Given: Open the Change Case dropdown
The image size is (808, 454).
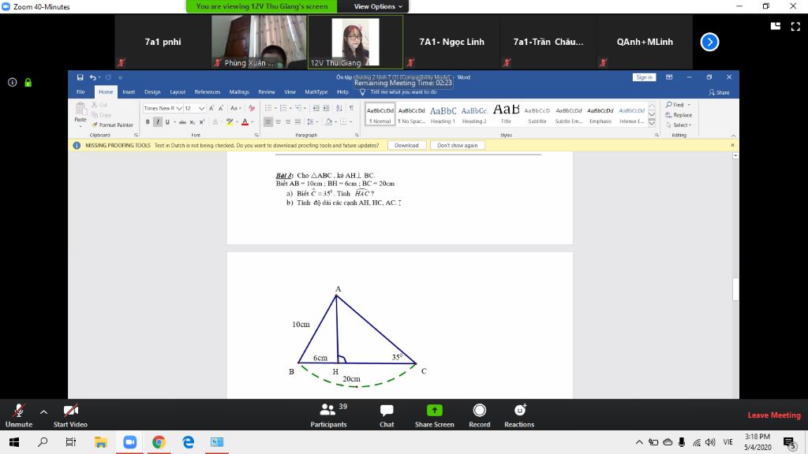Looking at the screenshot, I should (235, 108).
